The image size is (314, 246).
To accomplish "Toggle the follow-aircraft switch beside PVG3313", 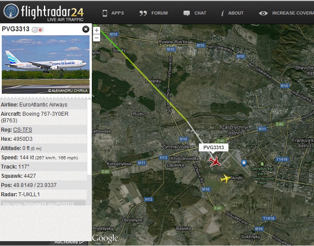I will 38,30.
